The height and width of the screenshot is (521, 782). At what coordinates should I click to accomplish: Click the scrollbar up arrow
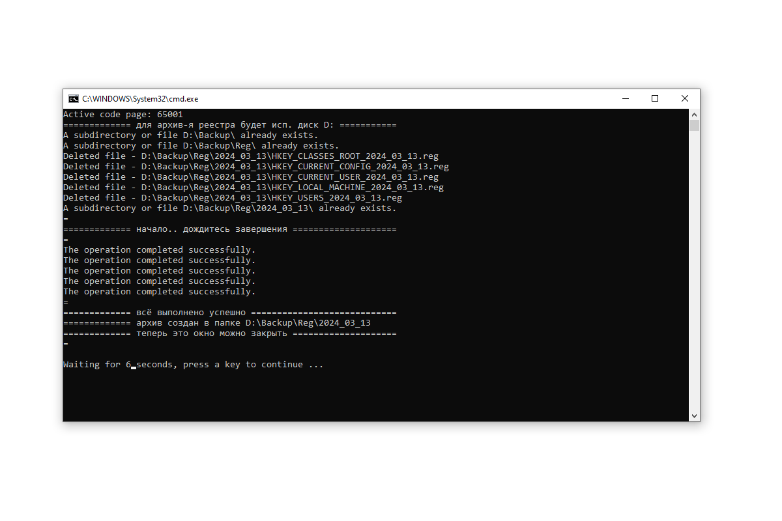[x=695, y=115]
